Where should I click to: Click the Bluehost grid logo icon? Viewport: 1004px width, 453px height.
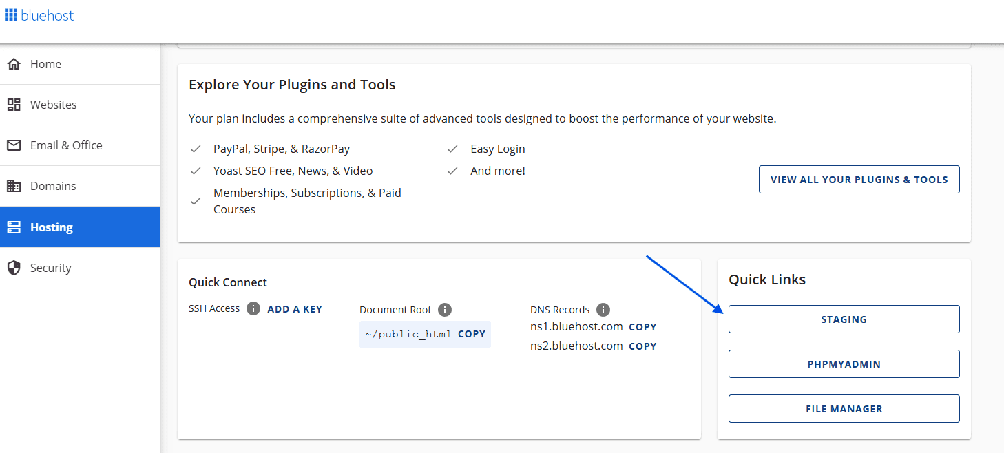tap(11, 15)
